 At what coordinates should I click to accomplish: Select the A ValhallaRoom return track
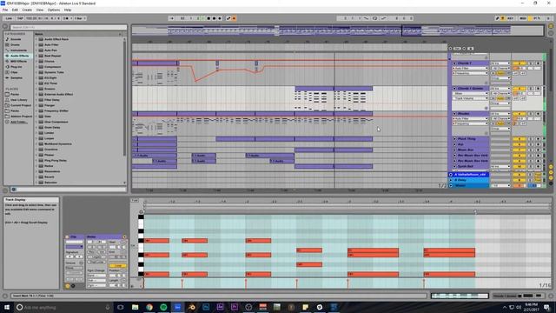pos(470,175)
